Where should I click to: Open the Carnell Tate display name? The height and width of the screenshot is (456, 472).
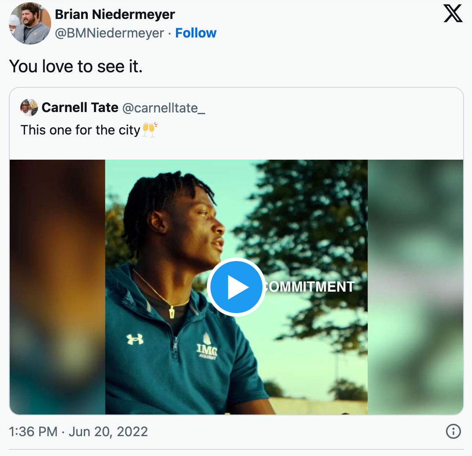(80, 107)
